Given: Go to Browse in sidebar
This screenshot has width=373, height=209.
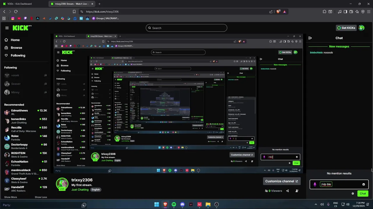Looking at the screenshot, I should click(13, 48).
